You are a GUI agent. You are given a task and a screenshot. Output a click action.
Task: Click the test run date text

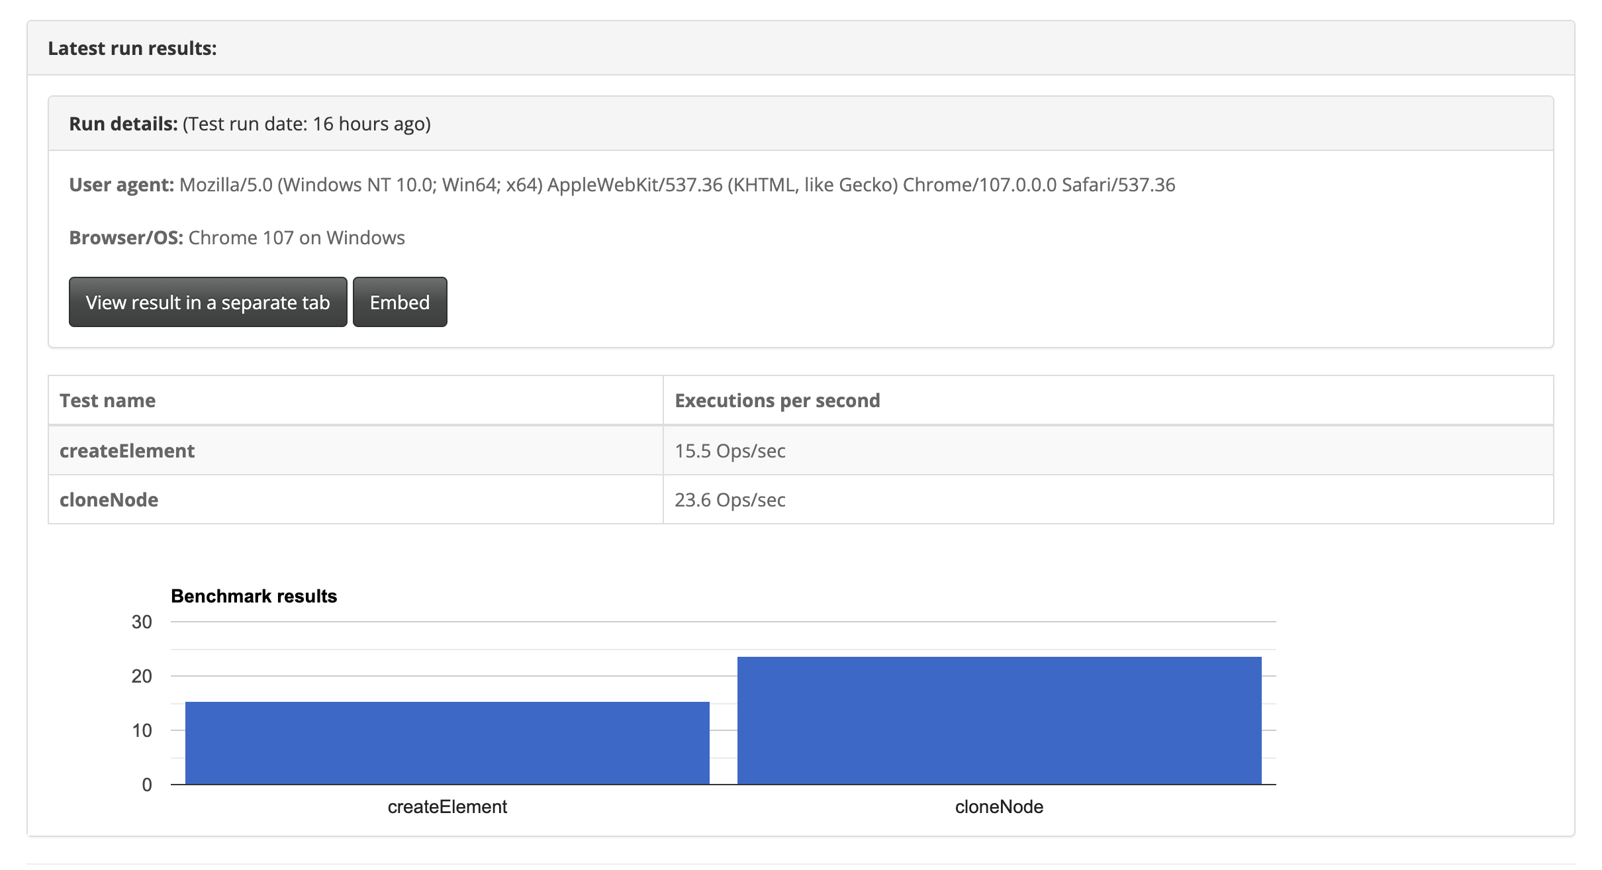(306, 124)
